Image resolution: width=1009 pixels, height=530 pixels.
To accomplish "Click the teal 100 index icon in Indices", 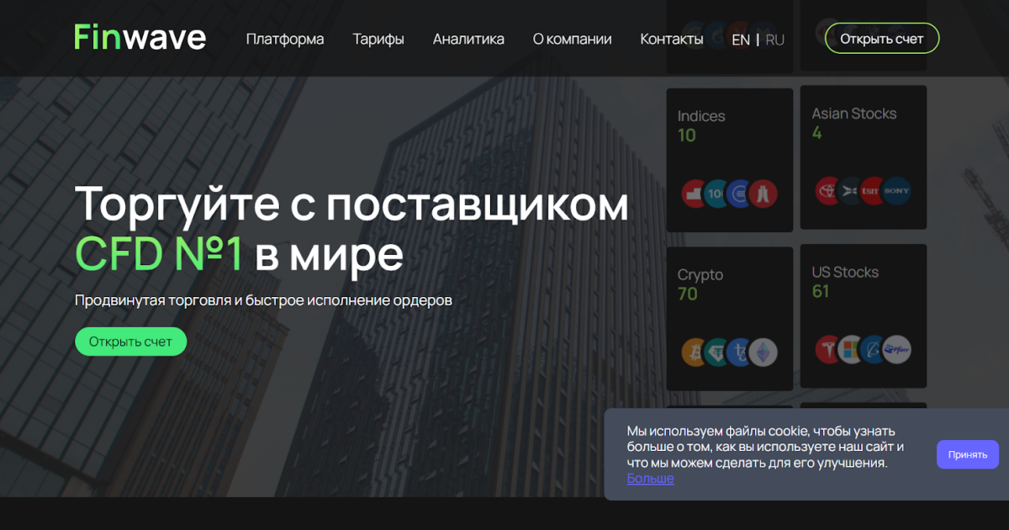I will tap(717, 193).
